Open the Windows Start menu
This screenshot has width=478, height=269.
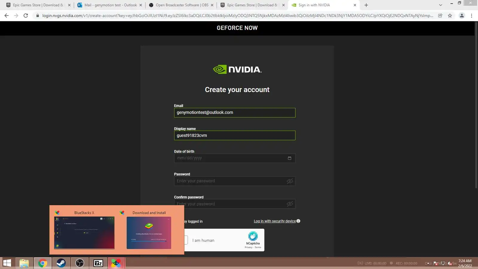point(7,263)
